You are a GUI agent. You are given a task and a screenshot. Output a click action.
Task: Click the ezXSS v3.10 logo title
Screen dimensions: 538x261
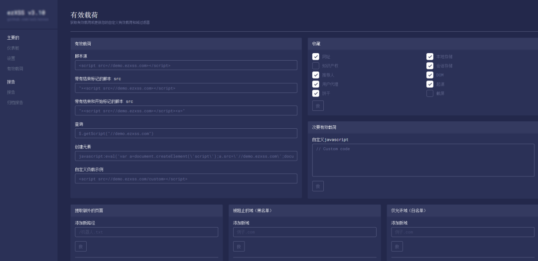(26, 12)
